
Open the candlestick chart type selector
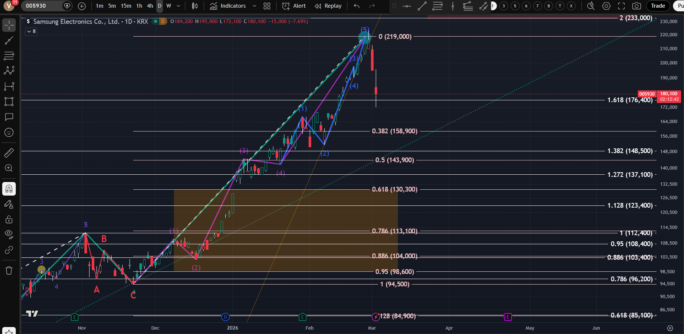click(x=195, y=6)
